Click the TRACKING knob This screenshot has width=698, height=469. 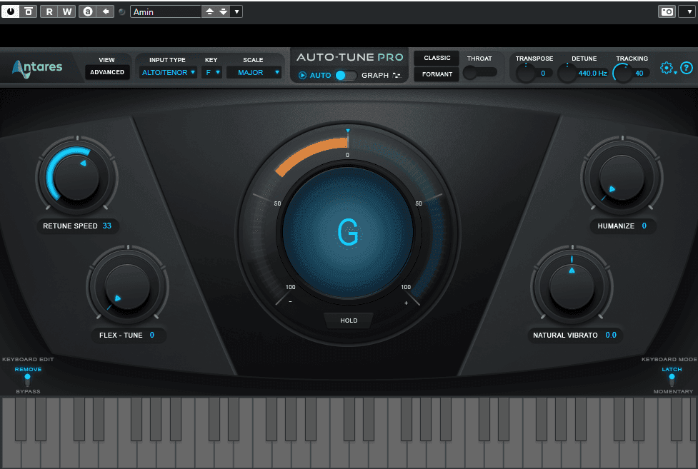(622, 73)
